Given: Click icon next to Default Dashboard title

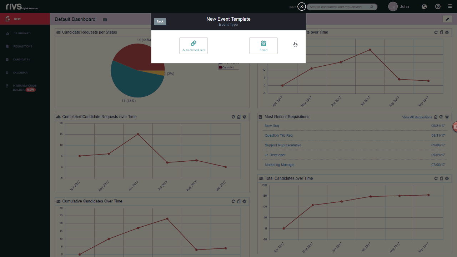Looking at the screenshot, I should (x=105, y=20).
